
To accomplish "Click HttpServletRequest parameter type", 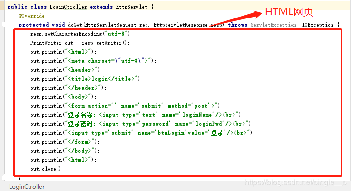I will (110, 25).
